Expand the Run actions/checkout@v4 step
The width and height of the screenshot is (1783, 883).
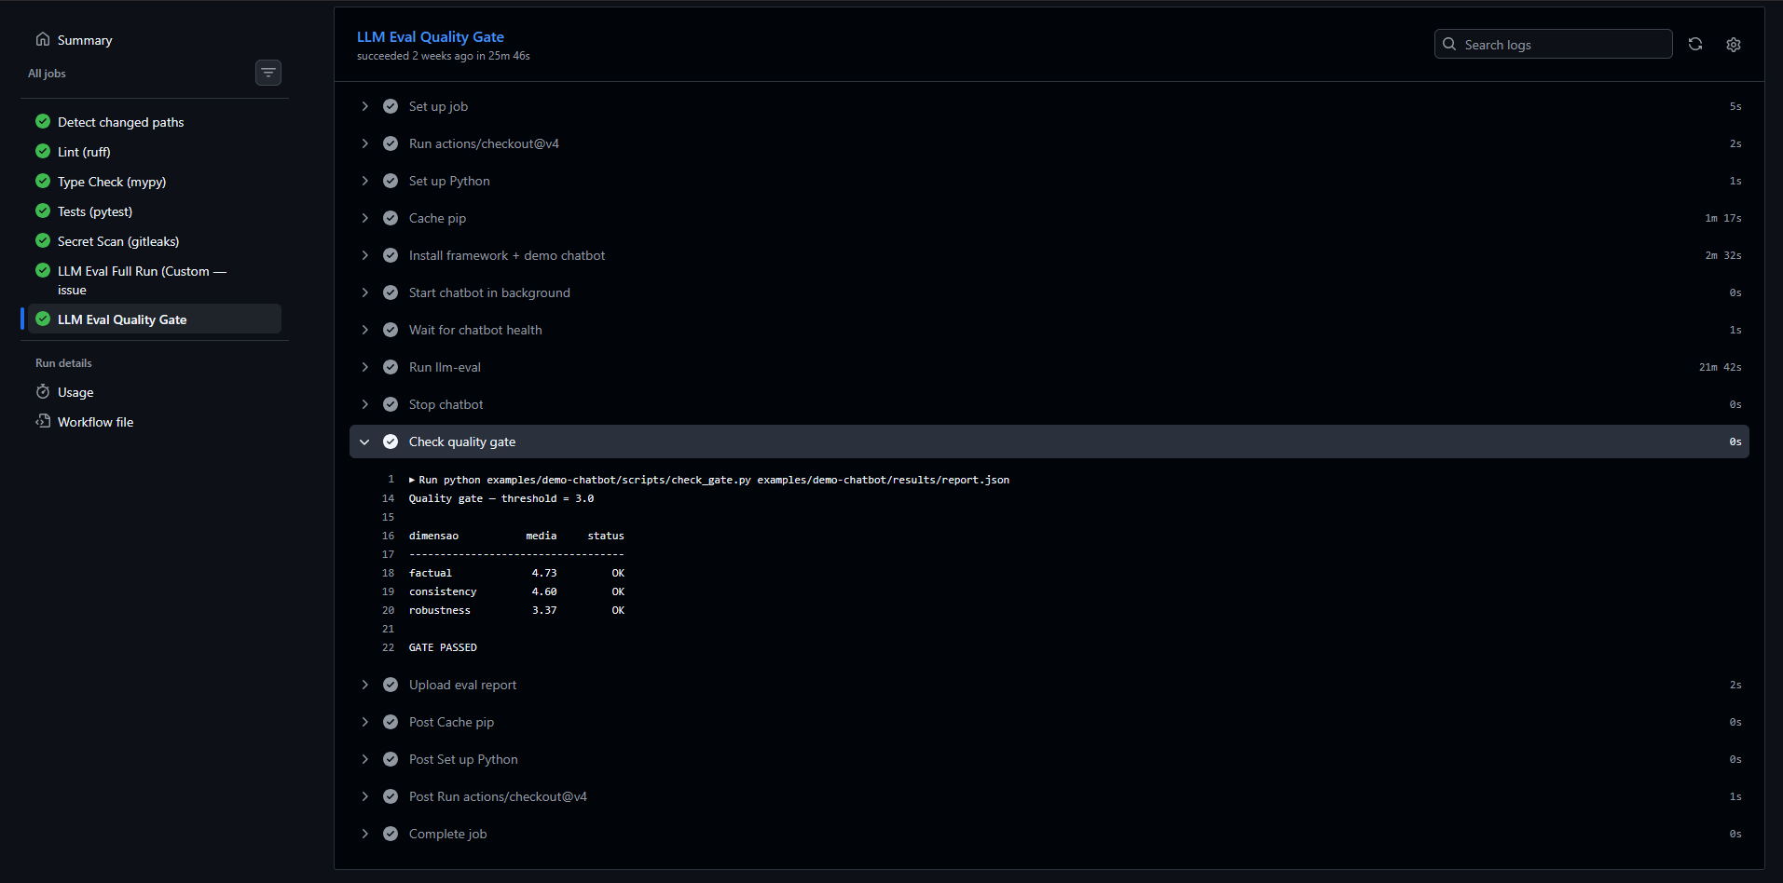tap(364, 143)
